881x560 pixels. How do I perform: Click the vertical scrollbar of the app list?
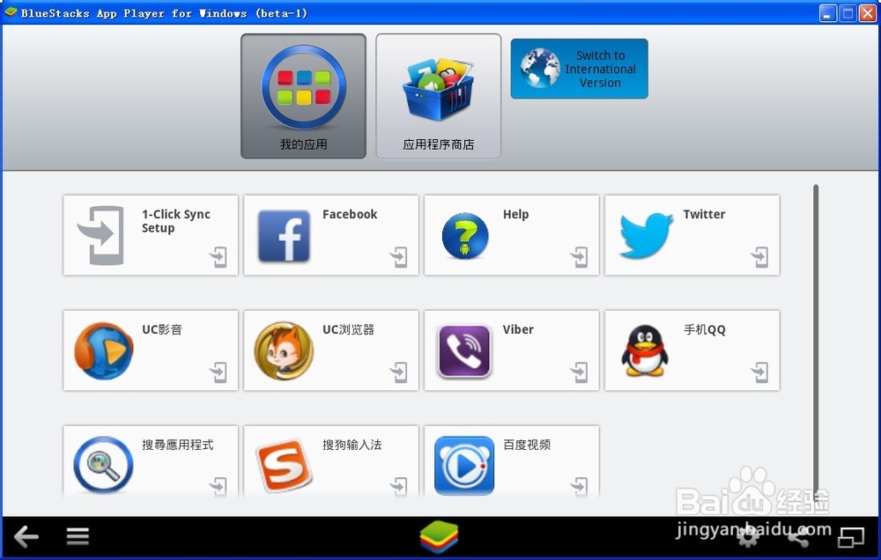pyautogui.click(x=816, y=341)
